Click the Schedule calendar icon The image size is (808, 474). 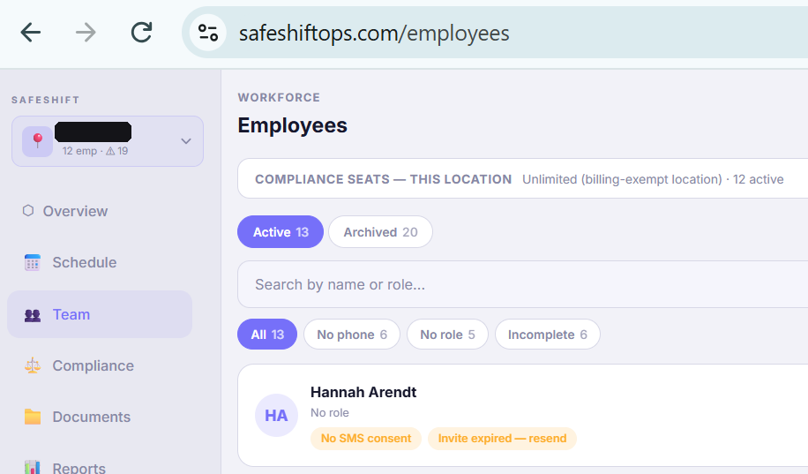[33, 262]
